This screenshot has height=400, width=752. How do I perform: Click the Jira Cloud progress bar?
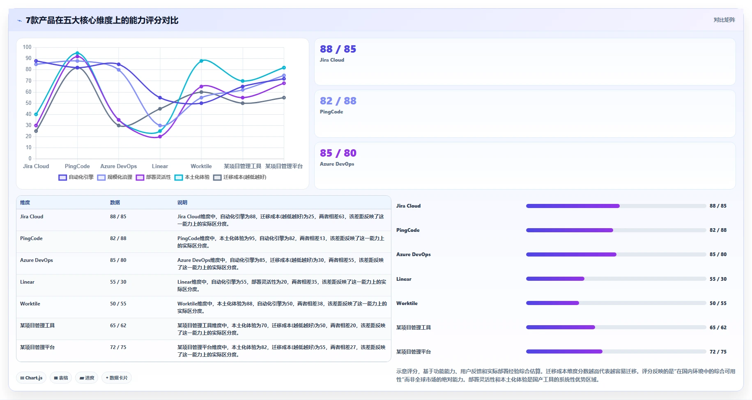(x=616, y=206)
